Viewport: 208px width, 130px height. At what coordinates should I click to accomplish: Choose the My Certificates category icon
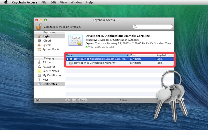click(39, 75)
